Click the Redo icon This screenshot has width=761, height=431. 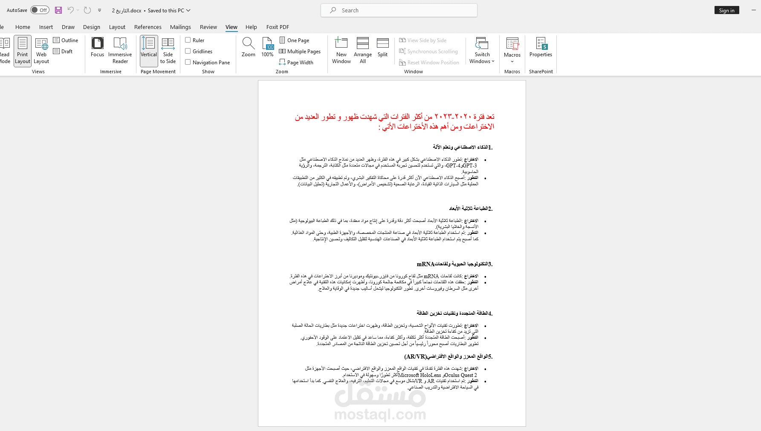click(x=87, y=10)
